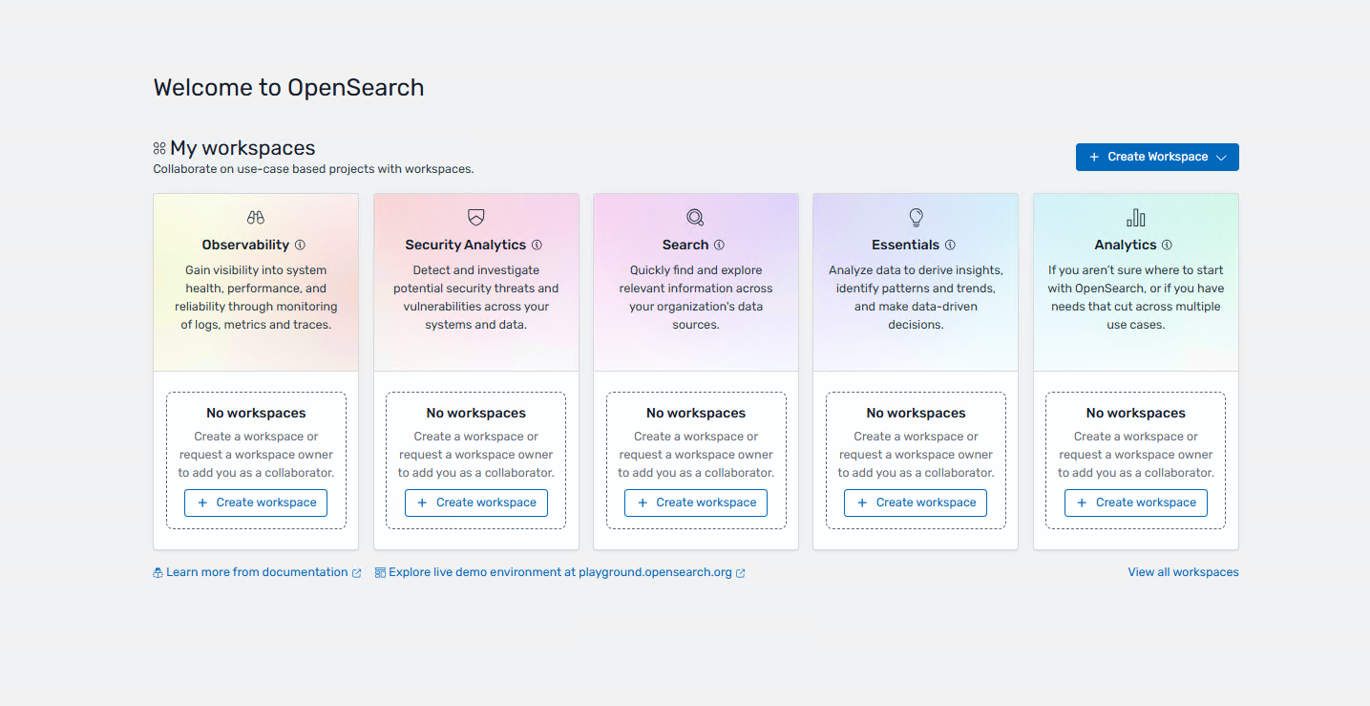Click the 'If you aren't sure where to start' description

tap(1136, 297)
